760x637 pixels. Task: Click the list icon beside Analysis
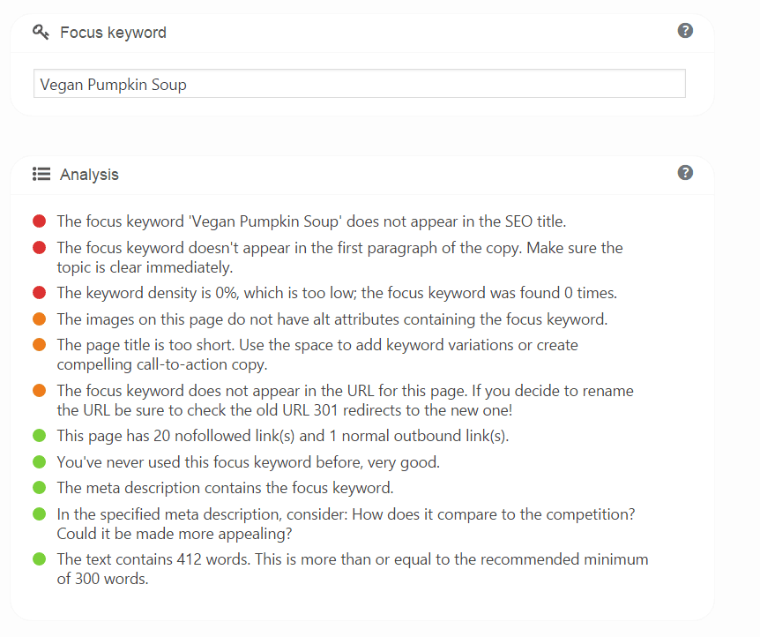coord(41,174)
